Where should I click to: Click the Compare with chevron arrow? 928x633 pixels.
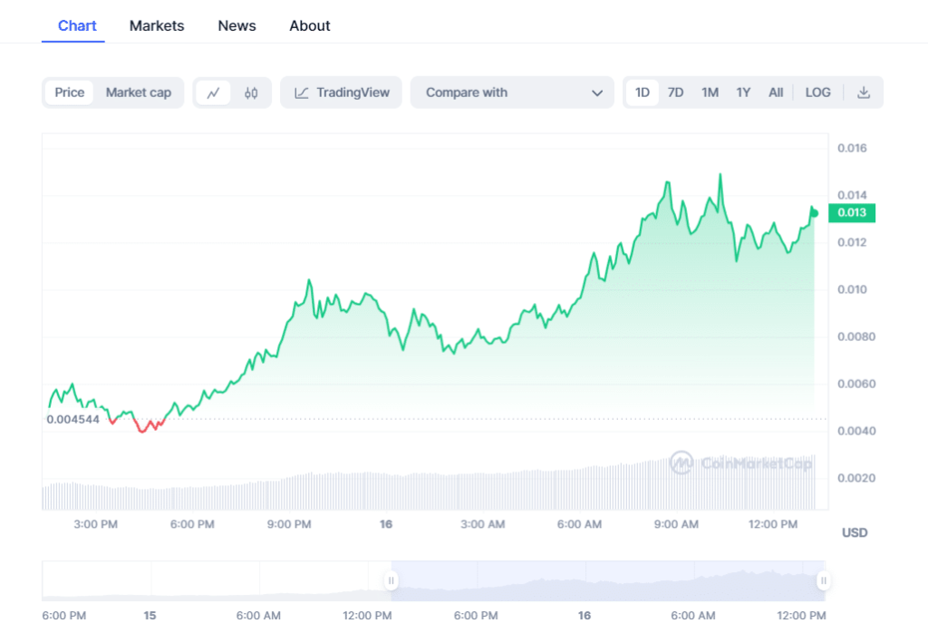(x=596, y=93)
